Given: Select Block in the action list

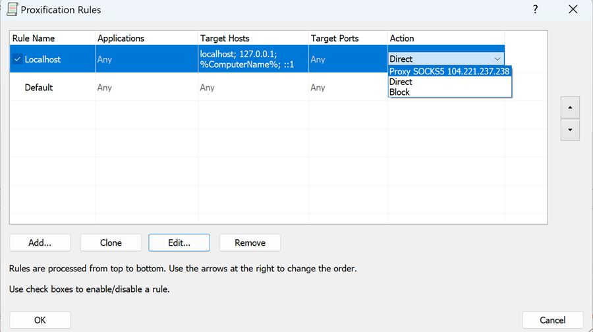Looking at the screenshot, I should (449, 92).
